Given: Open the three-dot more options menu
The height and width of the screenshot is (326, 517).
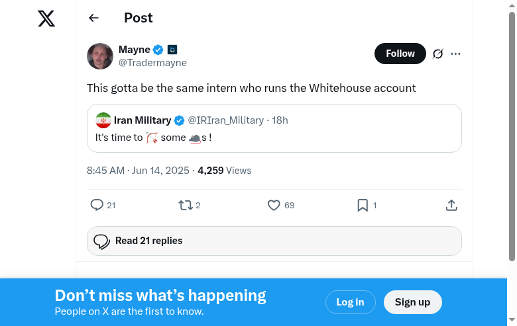Looking at the screenshot, I should pyautogui.click(x=455, y=54).
